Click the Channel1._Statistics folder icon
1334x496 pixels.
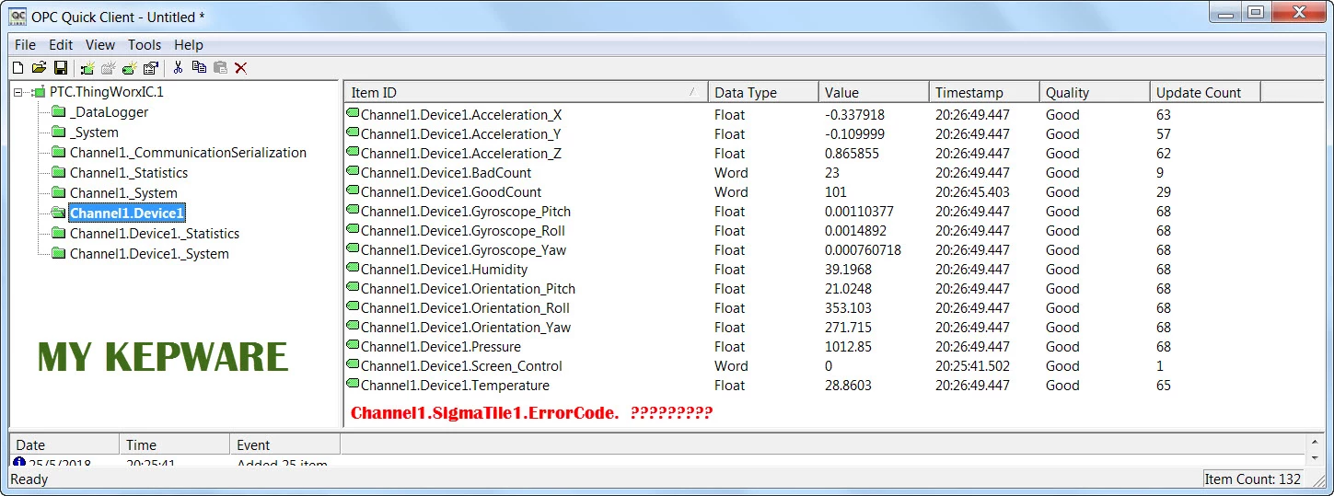pos(59,173)
